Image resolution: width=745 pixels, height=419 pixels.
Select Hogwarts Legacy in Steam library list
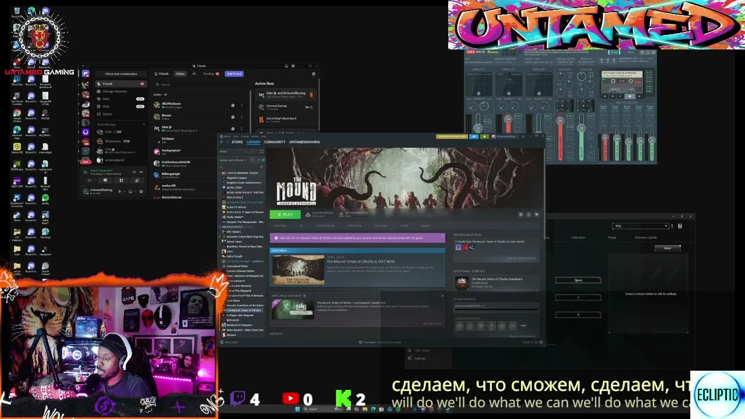coord(242,177)
